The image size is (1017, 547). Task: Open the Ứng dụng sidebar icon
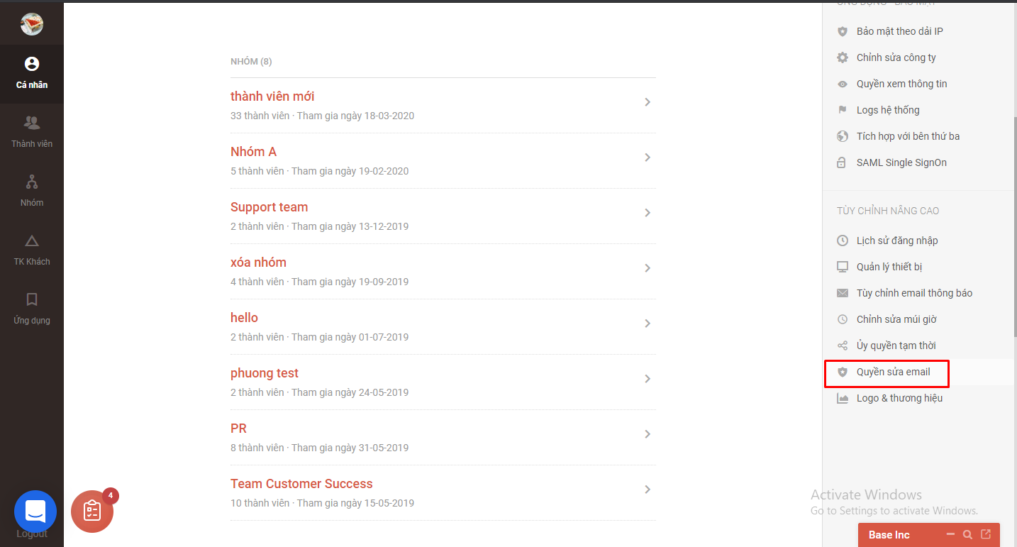[32, 309]
